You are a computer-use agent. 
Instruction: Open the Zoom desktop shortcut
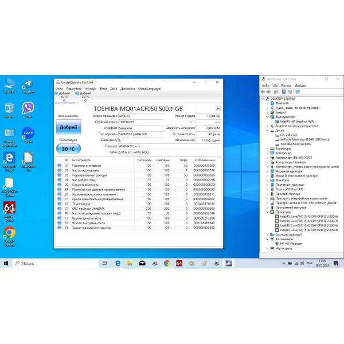click(28, 135)
